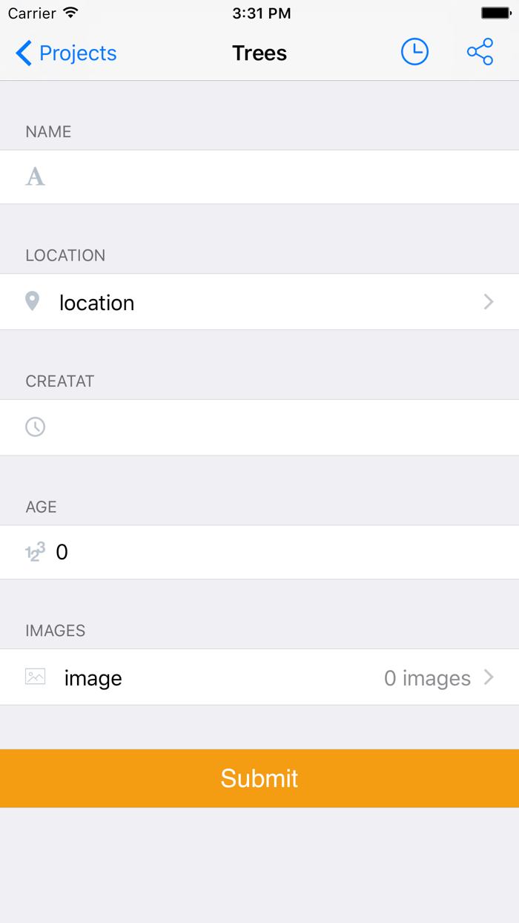
Task: Tap the '0 images' count text
Action: pos(427,678)
